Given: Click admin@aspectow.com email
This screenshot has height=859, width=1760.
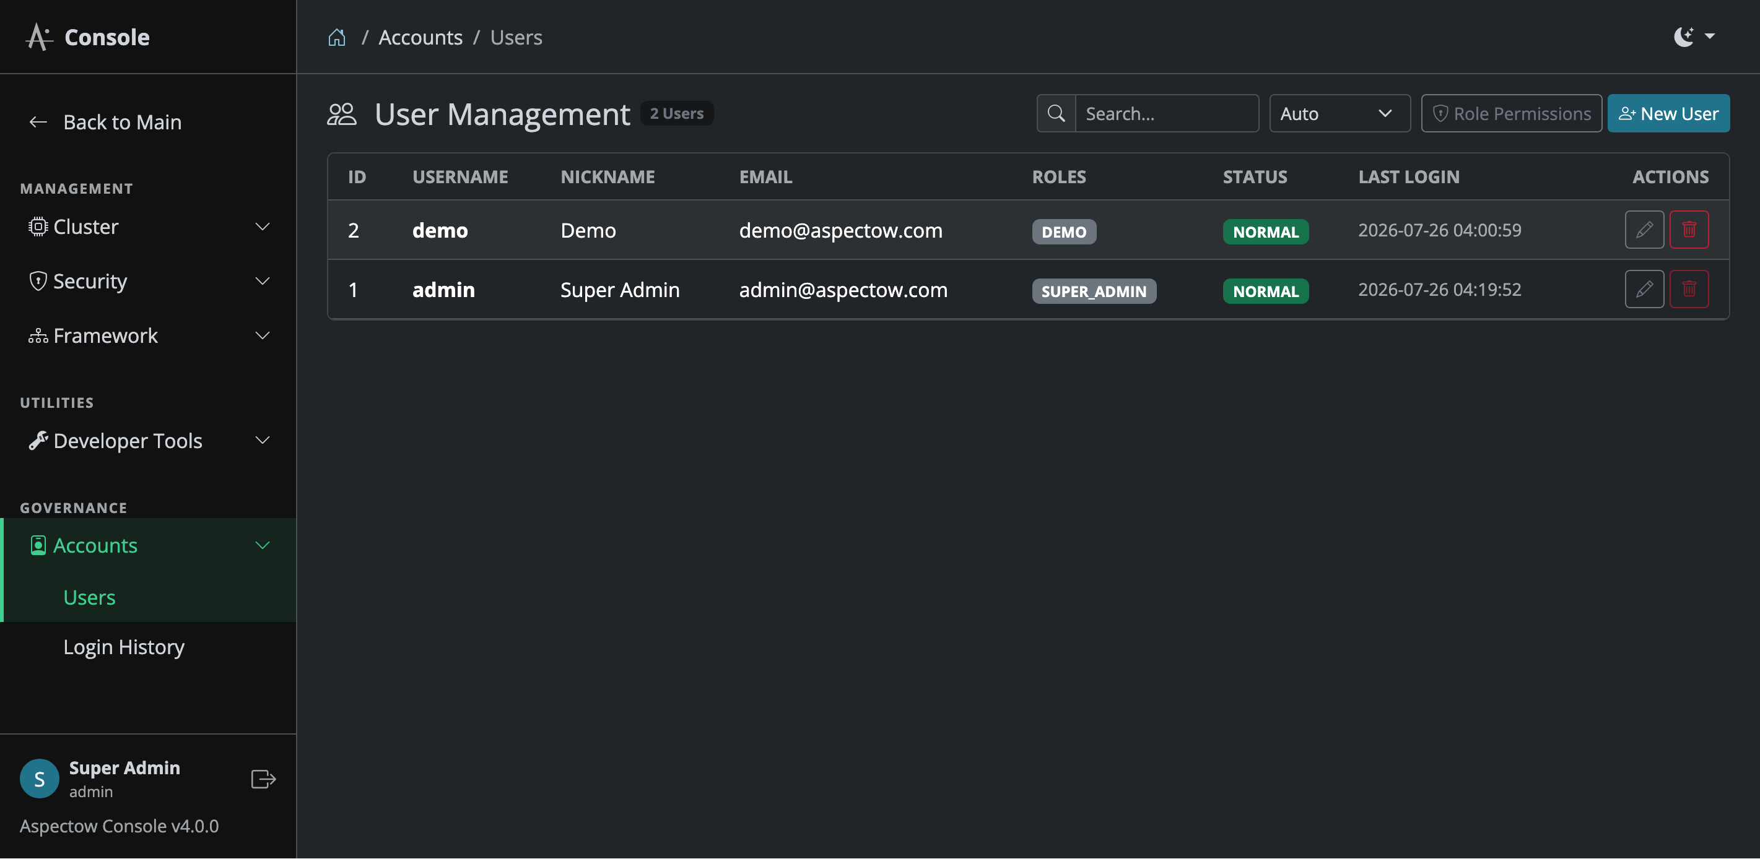Looking at the screenshot, I should pos(843,290).
